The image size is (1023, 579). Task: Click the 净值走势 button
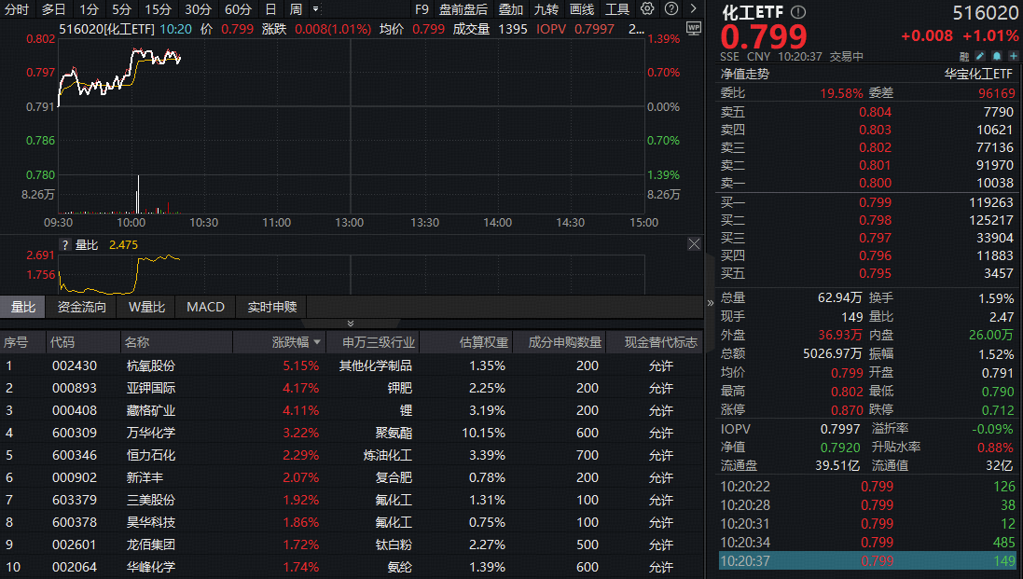(744, 74)
